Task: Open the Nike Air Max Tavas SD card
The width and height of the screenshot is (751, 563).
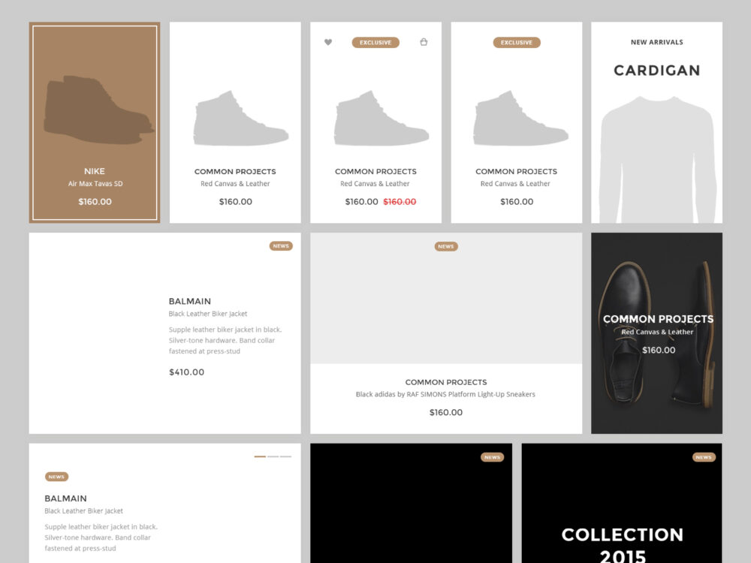Action: coord(94,120)
